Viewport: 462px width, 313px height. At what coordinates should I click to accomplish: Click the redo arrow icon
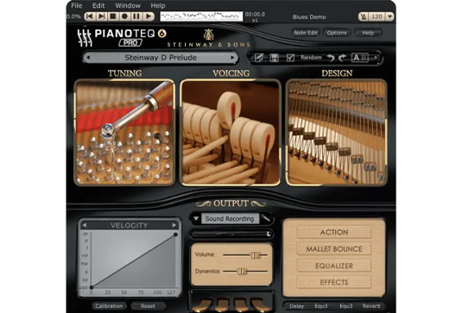click(x=342, y=58)
